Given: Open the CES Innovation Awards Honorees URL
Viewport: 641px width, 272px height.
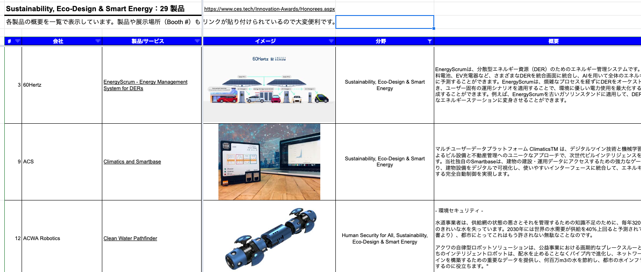Looking at the screenshot, I should point(269,9).
